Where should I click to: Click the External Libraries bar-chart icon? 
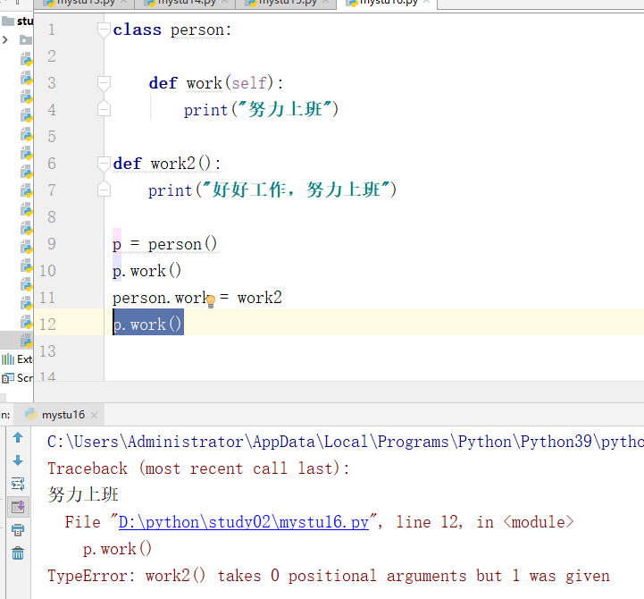[x=8, y=359]
